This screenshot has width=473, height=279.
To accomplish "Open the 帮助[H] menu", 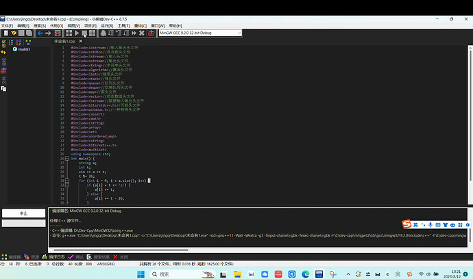I will (x=175, y=26).
